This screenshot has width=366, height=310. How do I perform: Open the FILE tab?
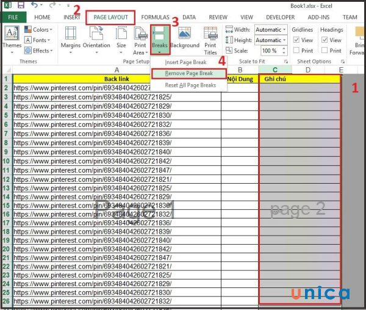coord(13,17)
